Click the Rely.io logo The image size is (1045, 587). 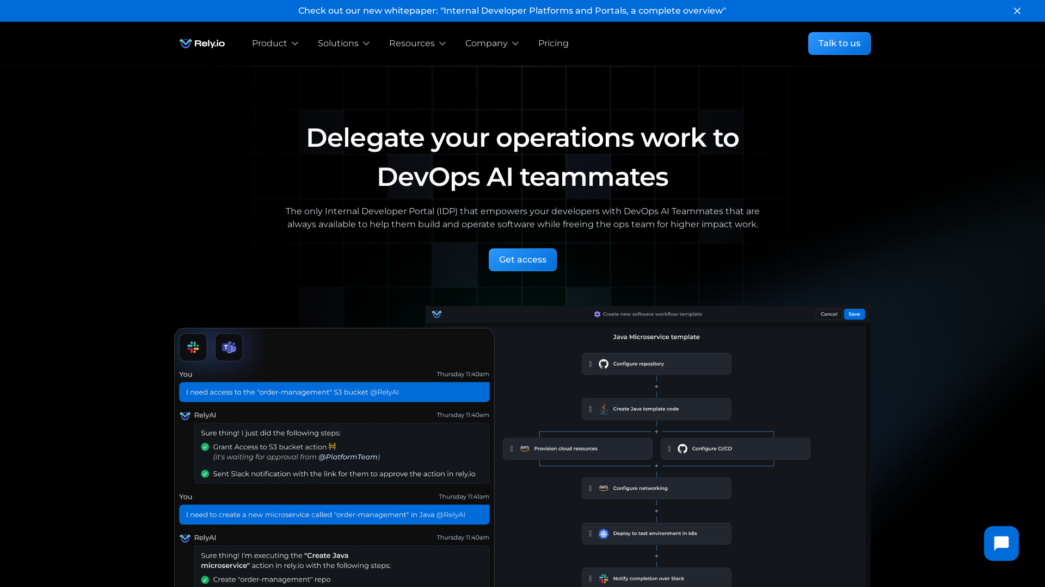[x=202, y=43]
